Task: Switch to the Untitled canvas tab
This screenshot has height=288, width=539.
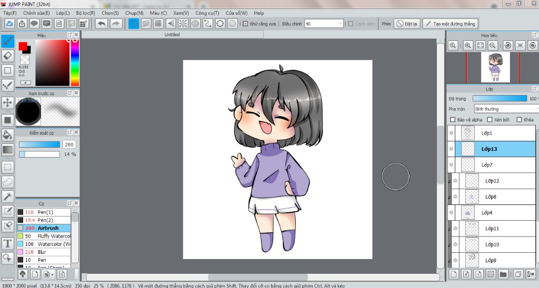Action: pos(172,34)
